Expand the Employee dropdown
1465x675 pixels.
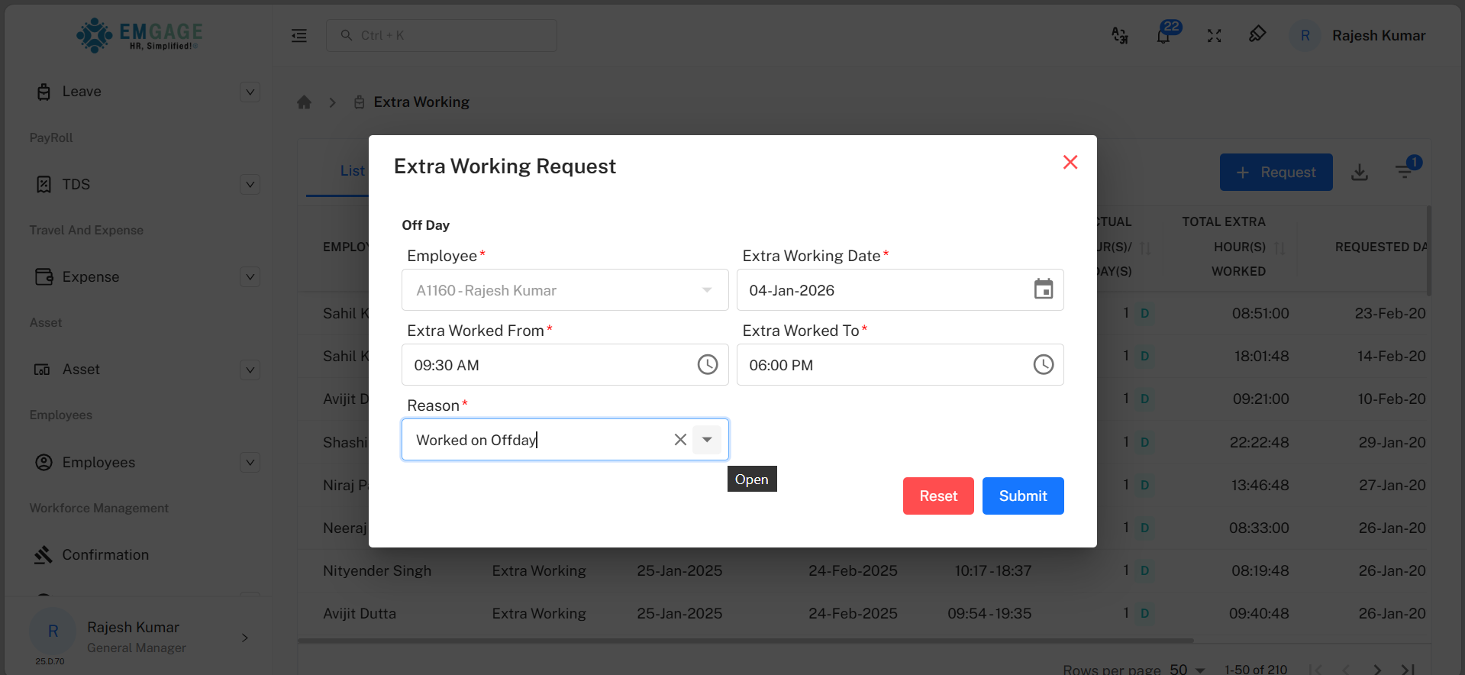[707, 290]
